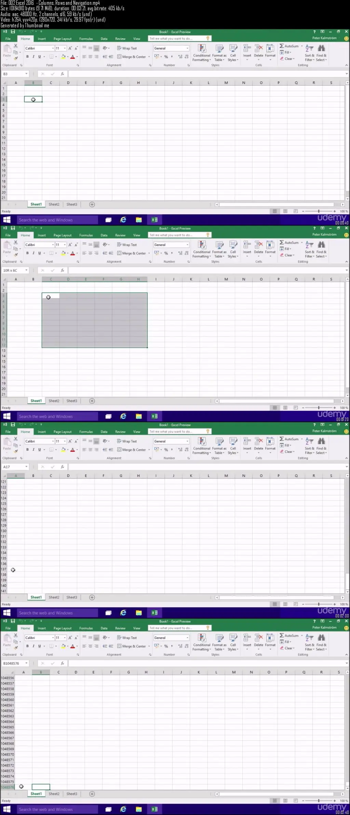Open Review tab in the B1048576 frame
The image size is (350, 815).
coord(120,628)
